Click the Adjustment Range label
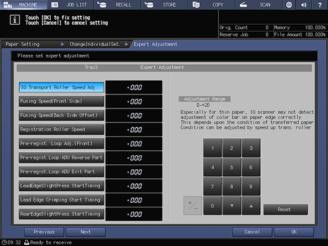The height and width of the screenshot is (246, 328). (x=204, y=99)
